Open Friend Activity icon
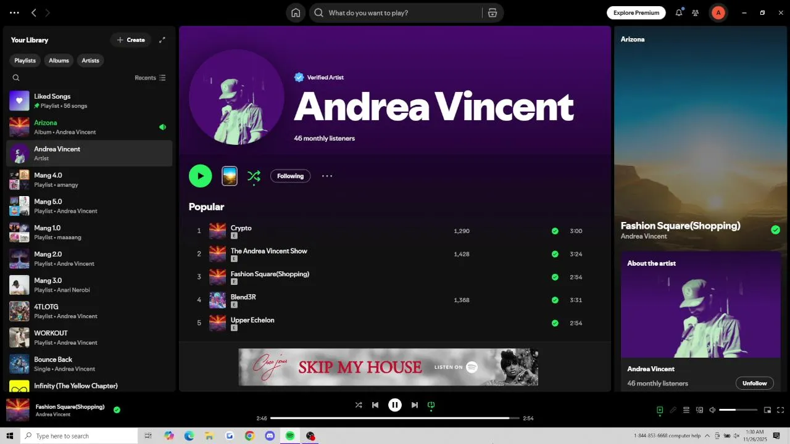 tap(696, 12)
